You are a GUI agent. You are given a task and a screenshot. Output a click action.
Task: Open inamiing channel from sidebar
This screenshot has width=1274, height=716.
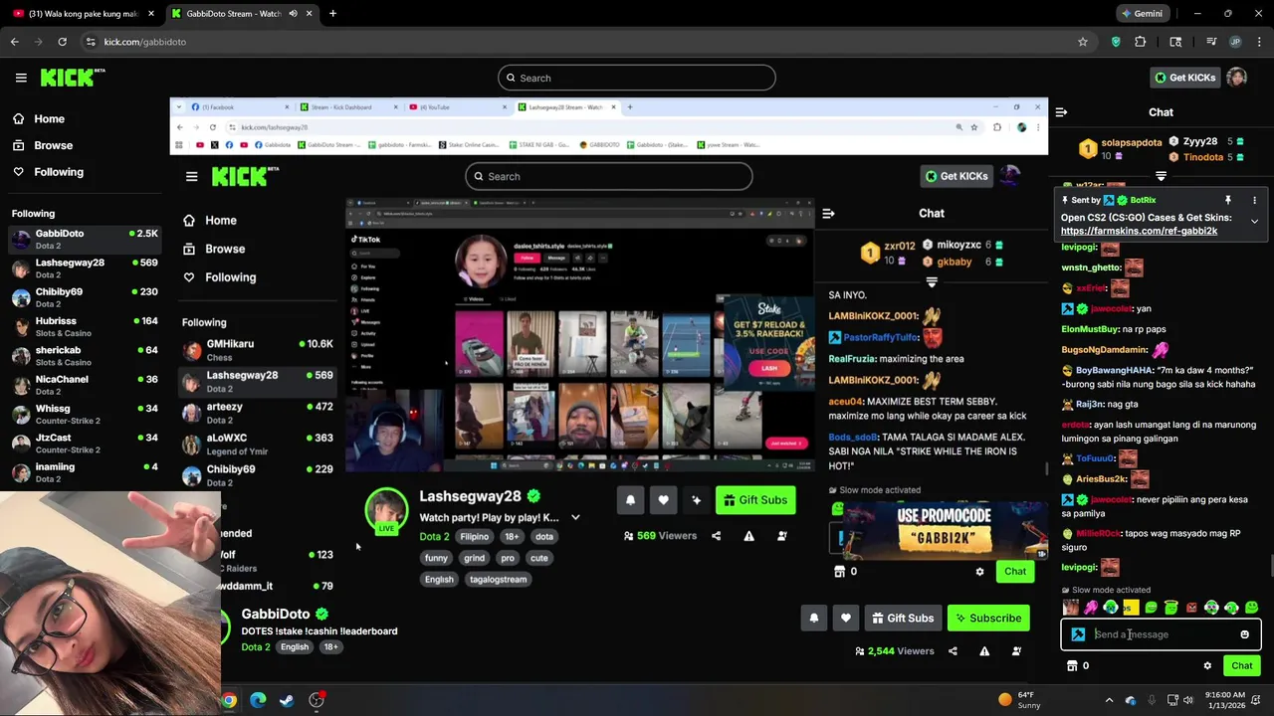(85, 472)
